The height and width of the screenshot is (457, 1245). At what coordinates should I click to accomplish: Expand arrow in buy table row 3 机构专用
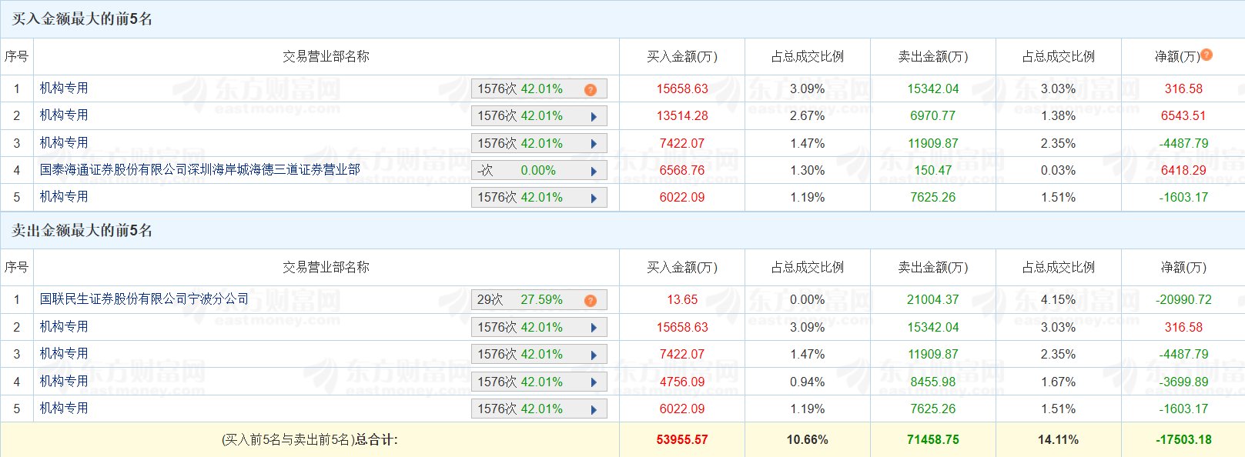point(594,144)
